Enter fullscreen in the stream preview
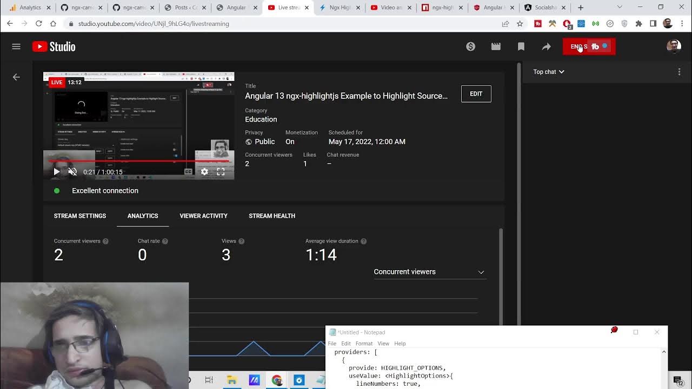 pyautogui.click(x=221, y=172)
